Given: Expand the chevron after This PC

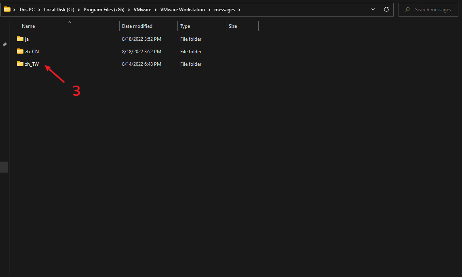Looking at the screenshot, I should (x=39, y=10).
